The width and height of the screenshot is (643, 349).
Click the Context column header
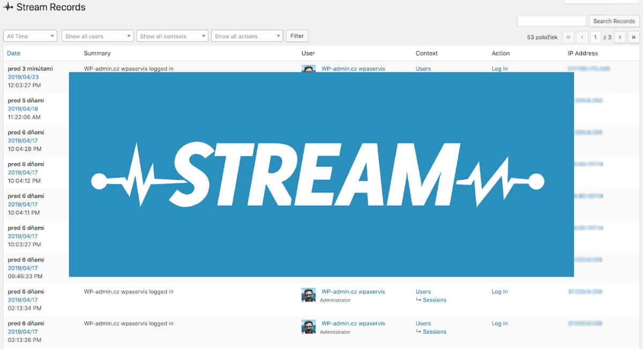pyautogui.click(x=427, y=53)
